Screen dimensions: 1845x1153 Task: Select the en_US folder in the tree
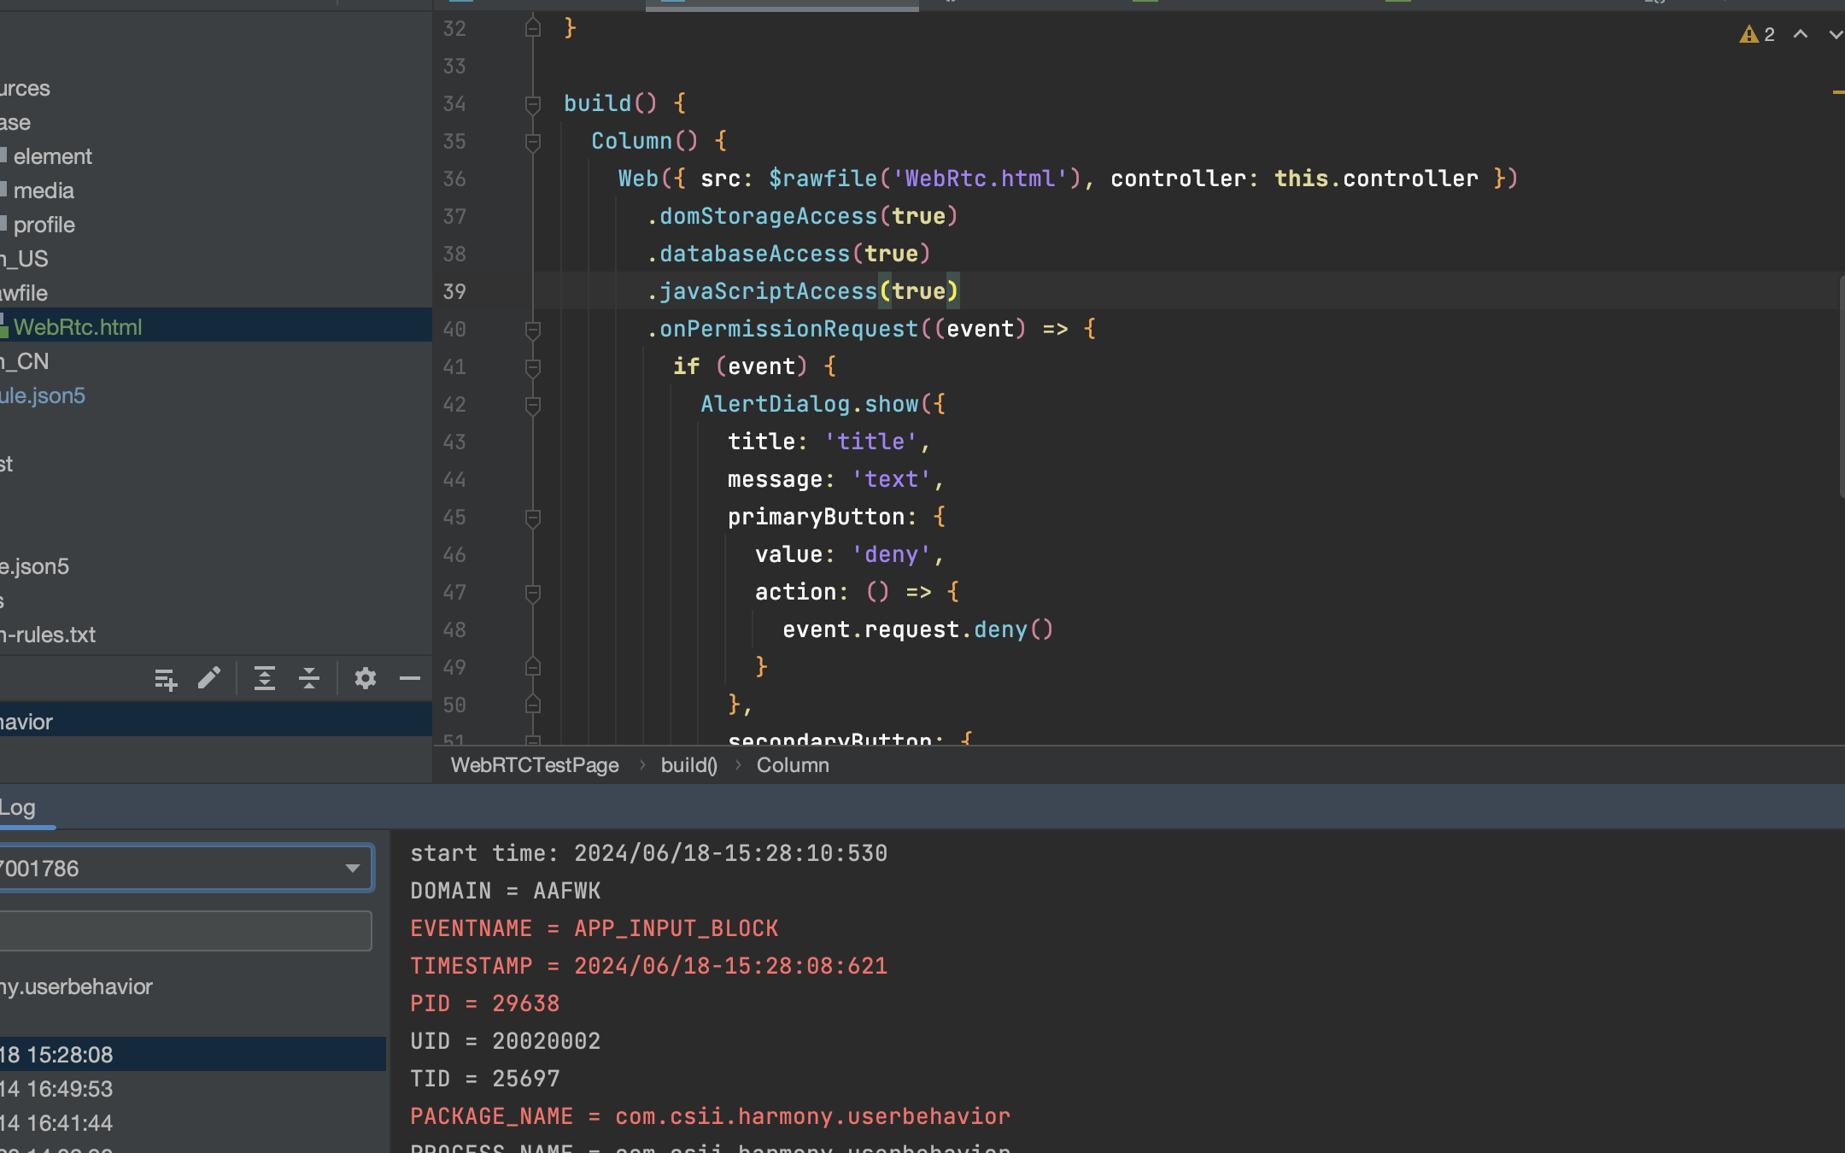point(24,259)
